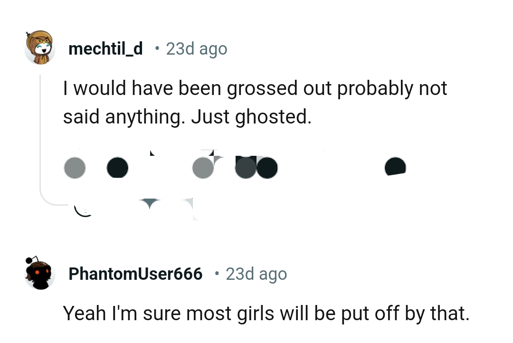Image resolution: width=513 pixels, height=343 pixels.
Task: Click the 23d ago timestamp on PhantomUser666's comment
Action: tap(256, 273)
